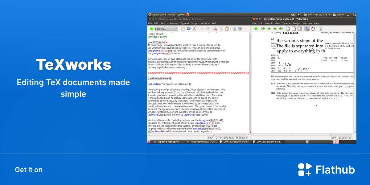370x185 pixels.
Task: Open the Format menu in editor window
Action: coord(174,23)
